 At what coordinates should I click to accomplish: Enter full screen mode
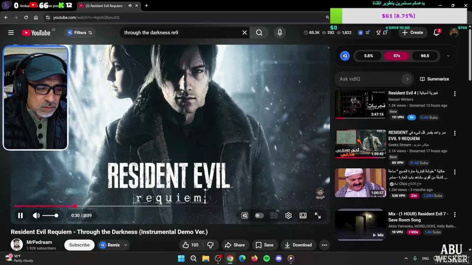coord(317,216)
